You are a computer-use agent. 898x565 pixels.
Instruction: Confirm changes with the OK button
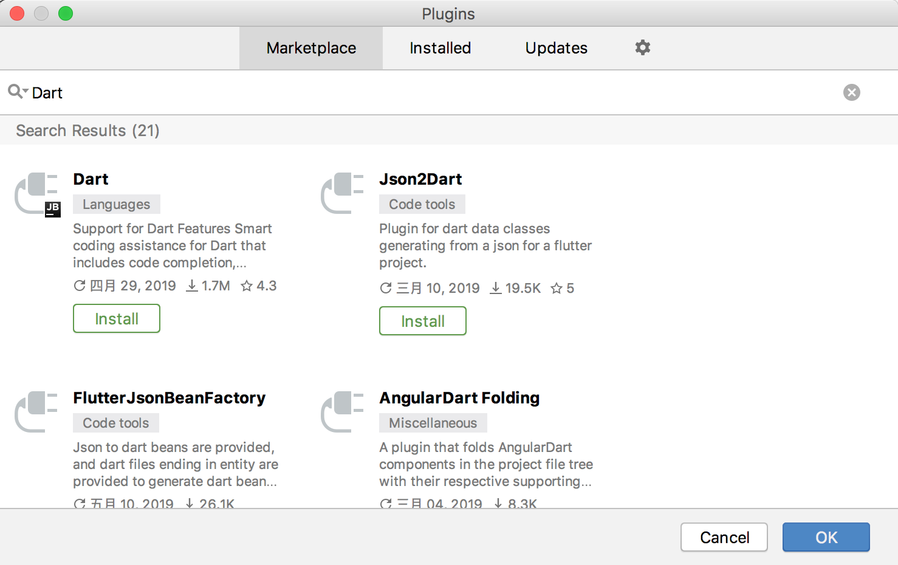click(x=826, y=537)
